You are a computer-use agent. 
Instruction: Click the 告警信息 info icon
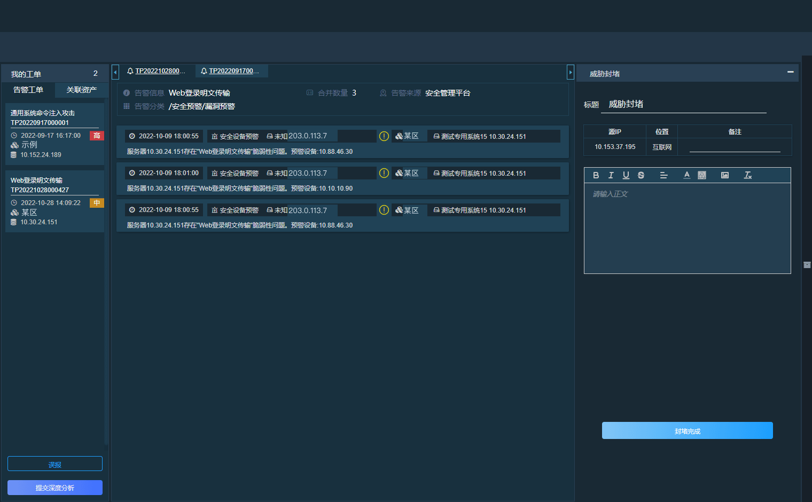click(127, 93)
